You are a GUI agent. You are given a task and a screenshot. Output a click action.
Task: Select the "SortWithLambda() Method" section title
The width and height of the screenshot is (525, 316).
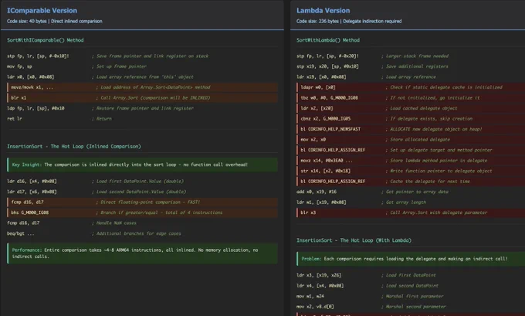pos(328,39)
